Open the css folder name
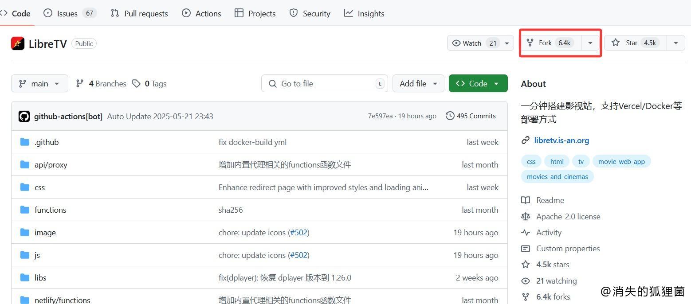This screenshot has height=304, width=691. pos(39,187)
